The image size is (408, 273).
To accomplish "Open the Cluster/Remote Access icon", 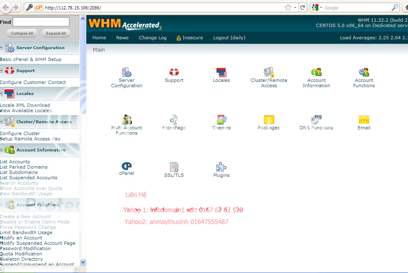I will coord(269,73).
